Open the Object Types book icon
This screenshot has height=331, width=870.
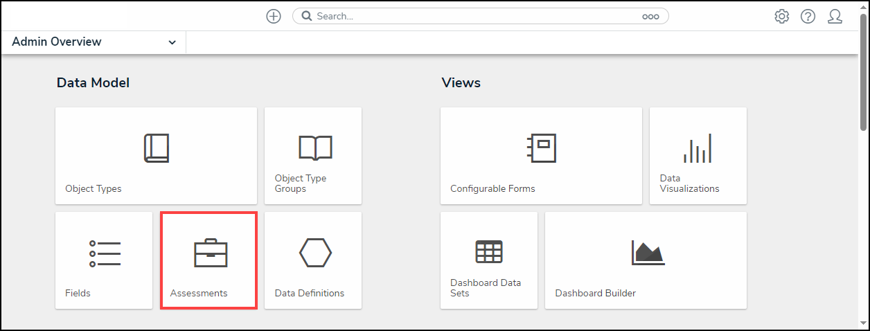point(156,147)
